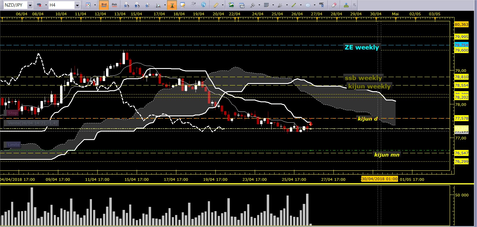Click the 80,363 price level tag
Screen dimensions: 477x227
461,25
